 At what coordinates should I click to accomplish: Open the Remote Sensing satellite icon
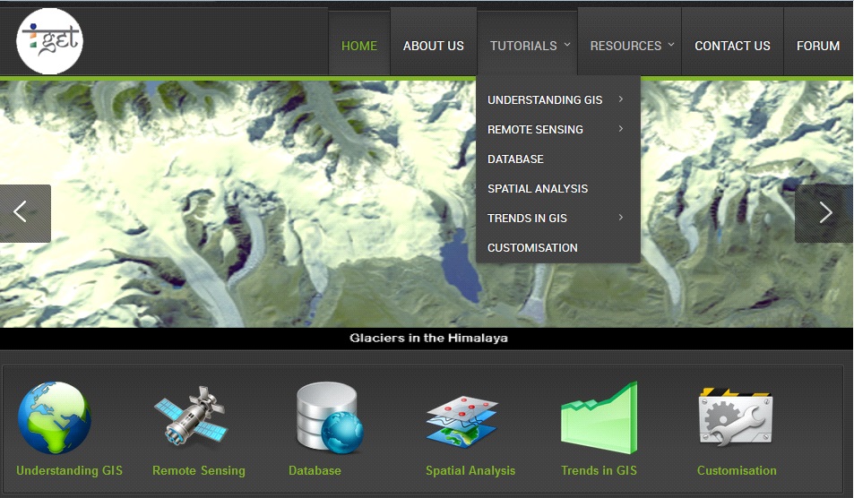click(191, 416)
